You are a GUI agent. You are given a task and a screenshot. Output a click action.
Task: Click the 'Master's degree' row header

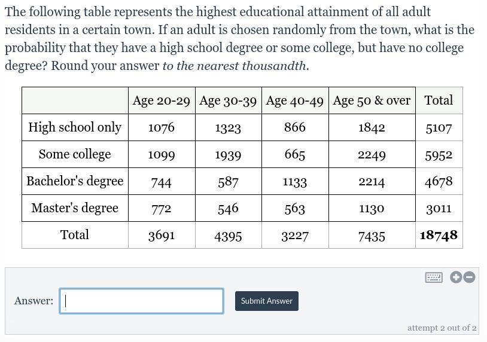[x=75, y=208]
